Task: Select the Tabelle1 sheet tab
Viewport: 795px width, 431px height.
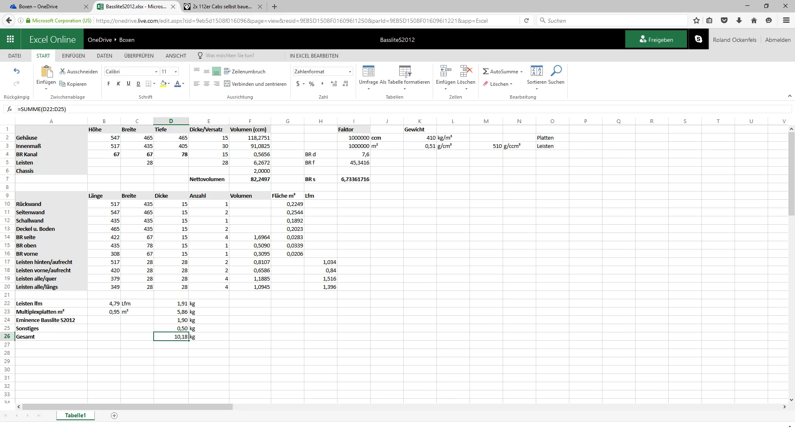Action: pyautogui.click(x=75, y=415)
